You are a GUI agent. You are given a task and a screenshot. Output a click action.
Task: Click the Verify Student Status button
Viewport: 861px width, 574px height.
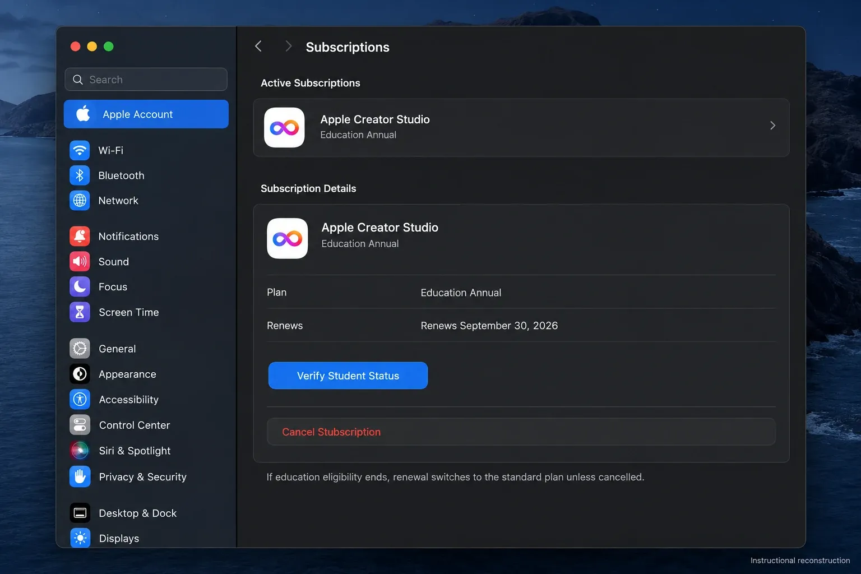pyautogui.click(x=348, y=376)
